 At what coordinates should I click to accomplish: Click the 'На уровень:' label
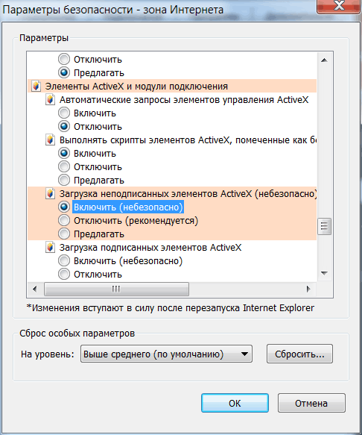pyautogui.click(x=48, y=354)
